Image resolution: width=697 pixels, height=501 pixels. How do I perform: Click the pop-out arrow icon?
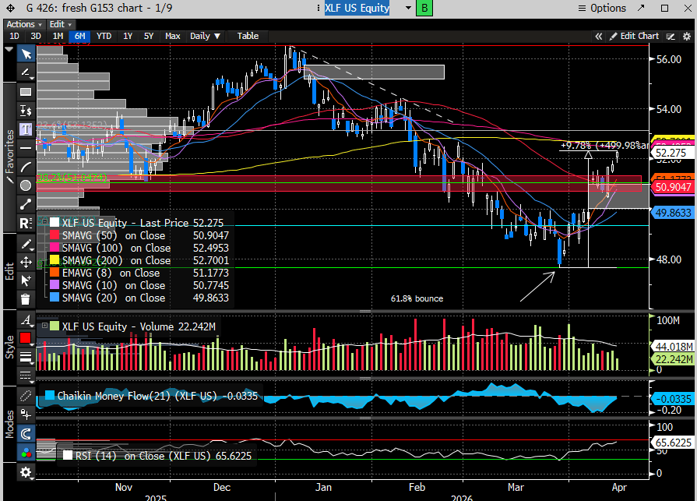[x=641, y=8]
